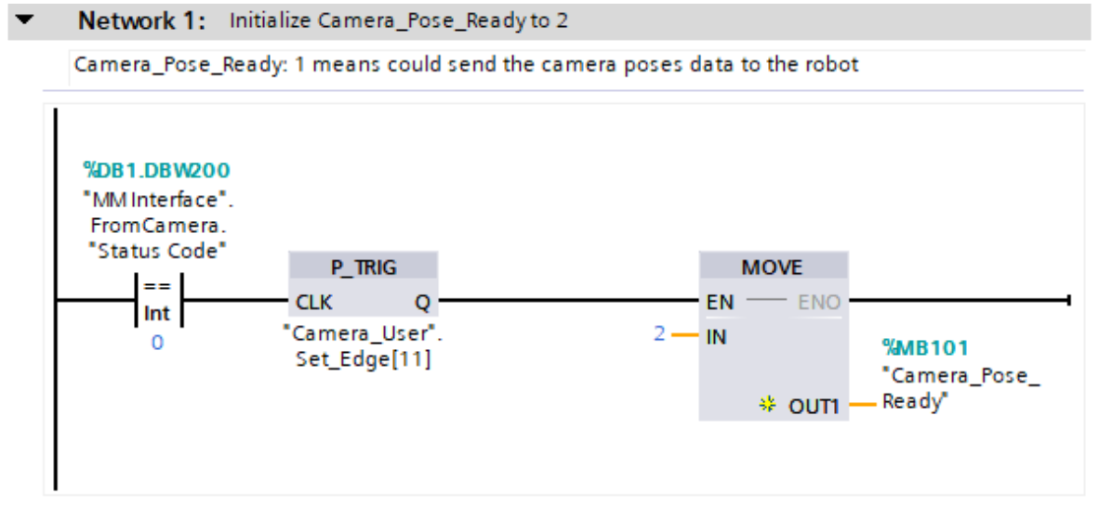Click the comparator constant value 0
Screen dimensions: 1099x507
click(157, 344)
